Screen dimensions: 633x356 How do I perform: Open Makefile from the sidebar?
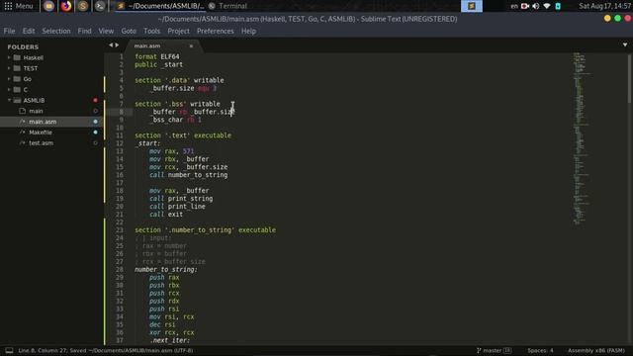pos(41,132)
